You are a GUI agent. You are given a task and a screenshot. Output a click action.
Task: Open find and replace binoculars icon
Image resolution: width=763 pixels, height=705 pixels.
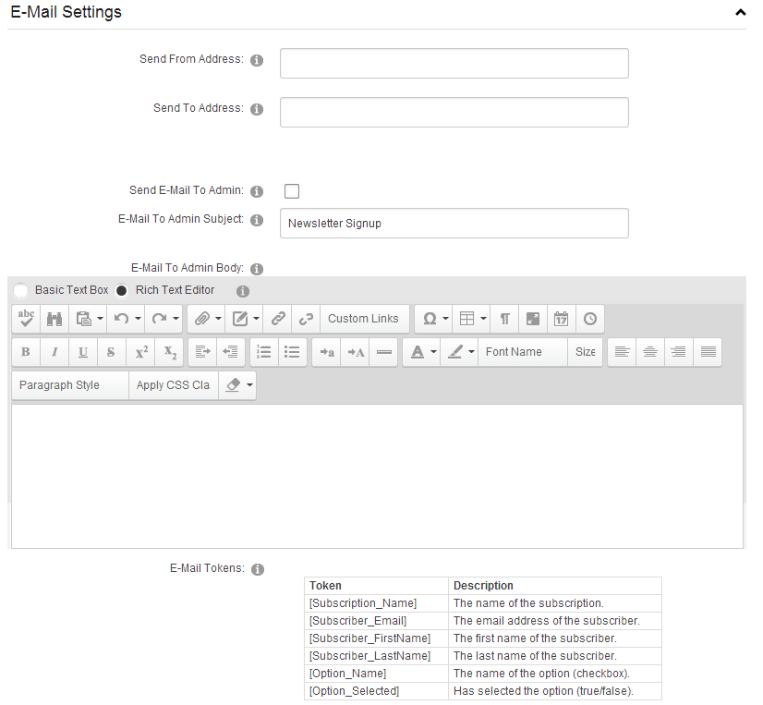(x=54, y=319)
